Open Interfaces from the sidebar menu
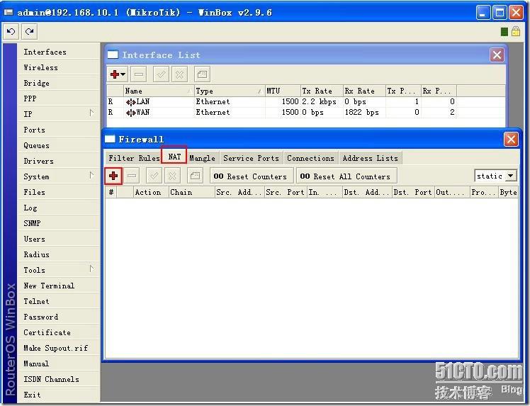 [x=59, y=52]
